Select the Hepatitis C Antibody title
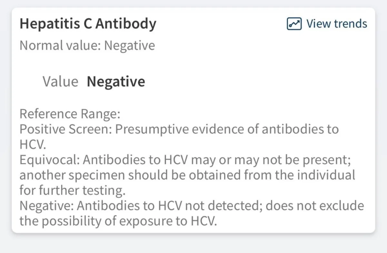The width and height of the screenshot is (387, 253). click(88, 24)
